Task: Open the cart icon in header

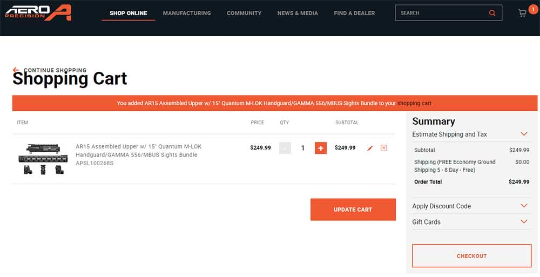Action: point(522,13)
